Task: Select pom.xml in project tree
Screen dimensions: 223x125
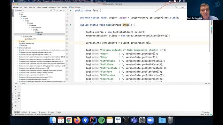Action: point(23,45)
